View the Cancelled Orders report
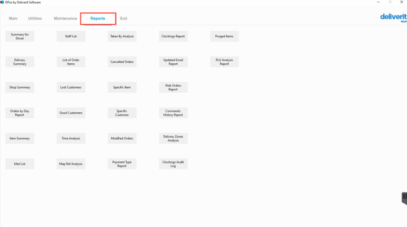Image resolution: width=407 pixels, height=227 pixels. coord(122,61)
